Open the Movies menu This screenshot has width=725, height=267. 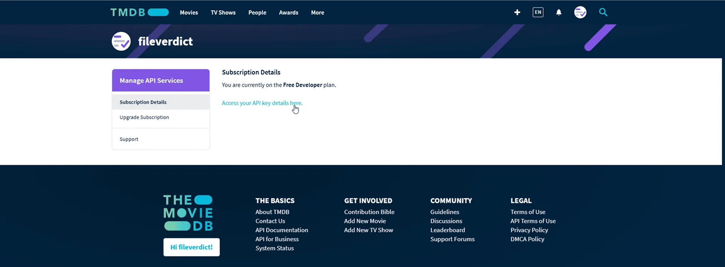coord(189,12)
